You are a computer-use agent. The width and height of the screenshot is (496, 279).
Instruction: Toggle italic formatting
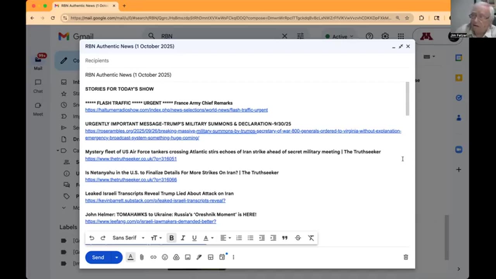pos(183,238)
